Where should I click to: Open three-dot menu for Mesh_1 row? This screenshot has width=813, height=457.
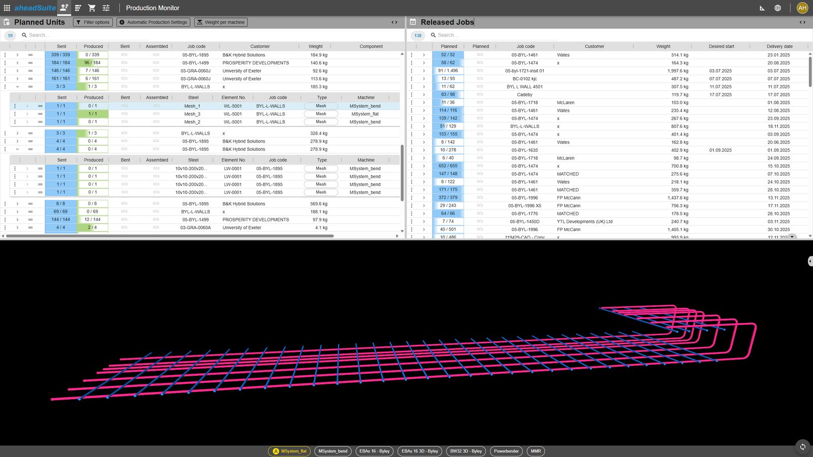(15, 106)
